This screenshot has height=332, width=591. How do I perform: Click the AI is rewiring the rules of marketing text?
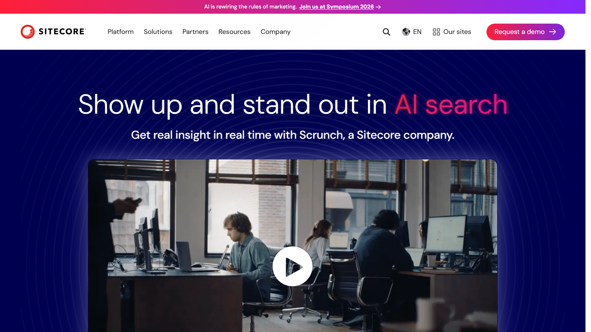250,7
